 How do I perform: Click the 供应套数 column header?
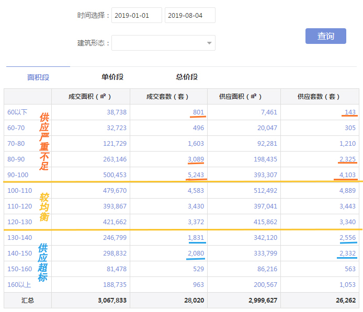[319, 97]
